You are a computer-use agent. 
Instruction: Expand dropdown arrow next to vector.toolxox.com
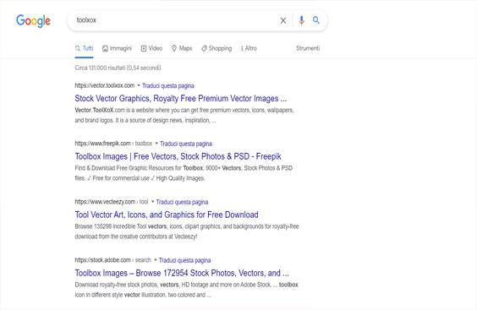(139, 85)
